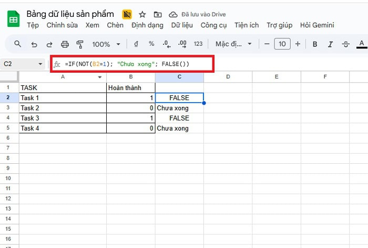This screenshot has height=248, width=368.
Task: Open the text color picker
Action: 362,44
